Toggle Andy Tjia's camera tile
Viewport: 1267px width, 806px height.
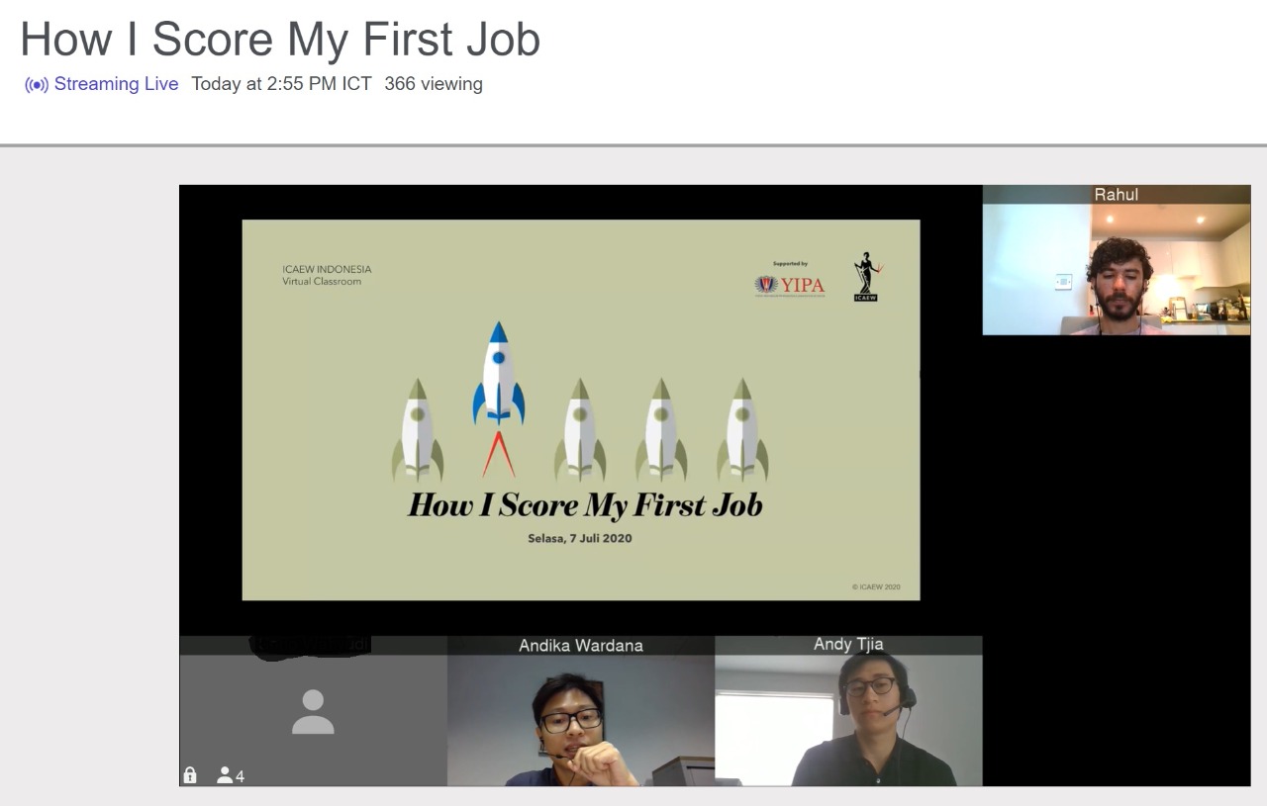point(847,712)
